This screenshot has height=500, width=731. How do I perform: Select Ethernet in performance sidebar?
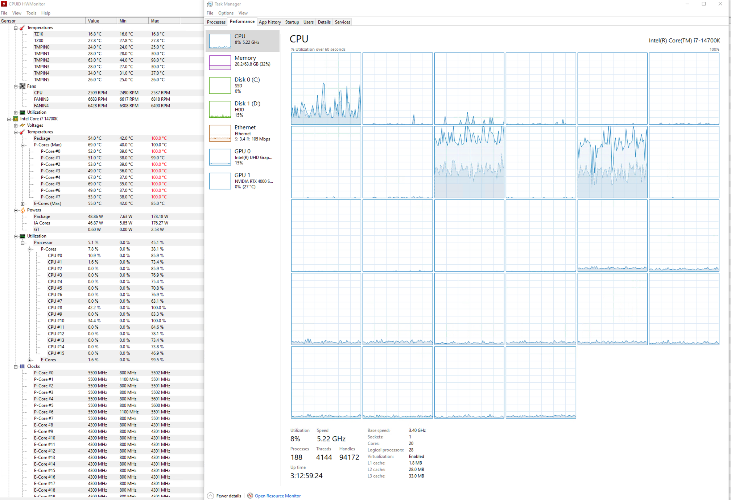(x=243, y=133)
